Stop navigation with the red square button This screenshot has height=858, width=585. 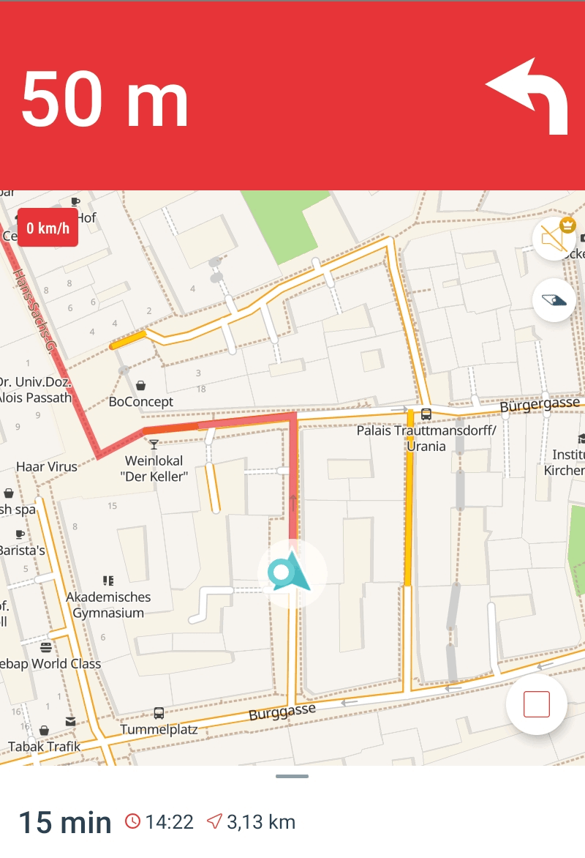536,704
